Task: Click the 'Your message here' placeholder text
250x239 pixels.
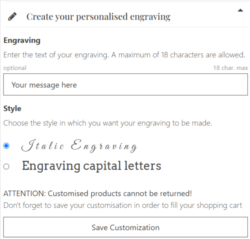Action: pyautogui.click(x=44, y=85)
